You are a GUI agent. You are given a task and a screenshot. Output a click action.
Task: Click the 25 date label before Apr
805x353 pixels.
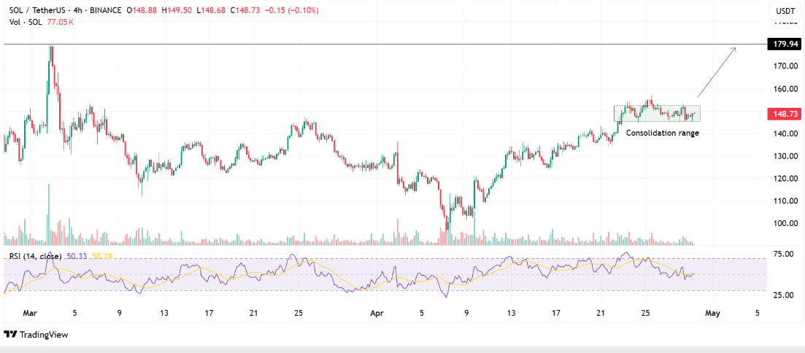[x=300, y=312]
